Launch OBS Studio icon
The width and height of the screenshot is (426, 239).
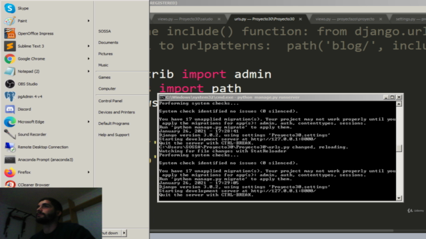[x=10, y=84]
